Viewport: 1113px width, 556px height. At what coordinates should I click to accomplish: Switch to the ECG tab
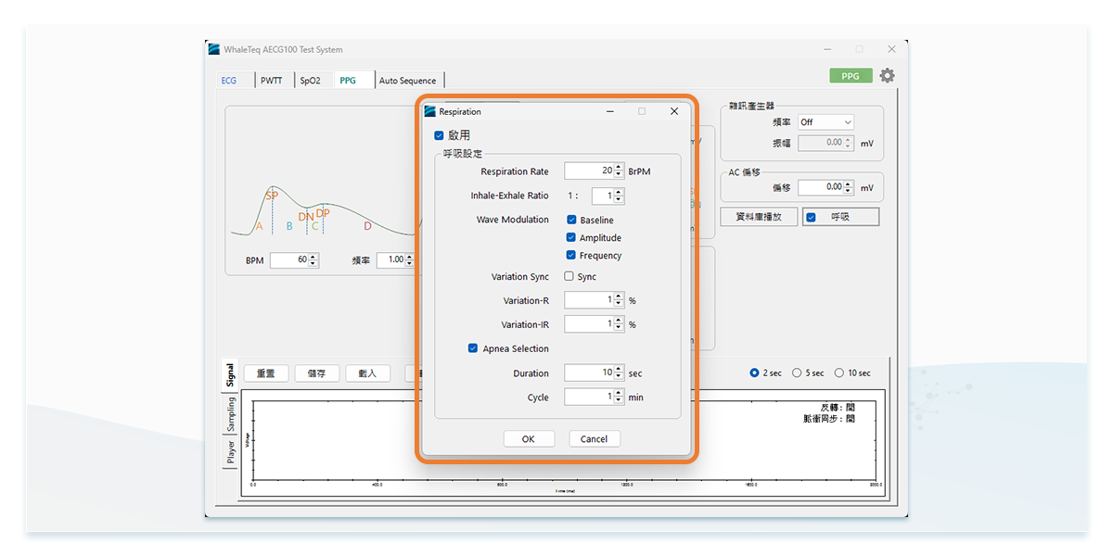(x=229, y=81)
